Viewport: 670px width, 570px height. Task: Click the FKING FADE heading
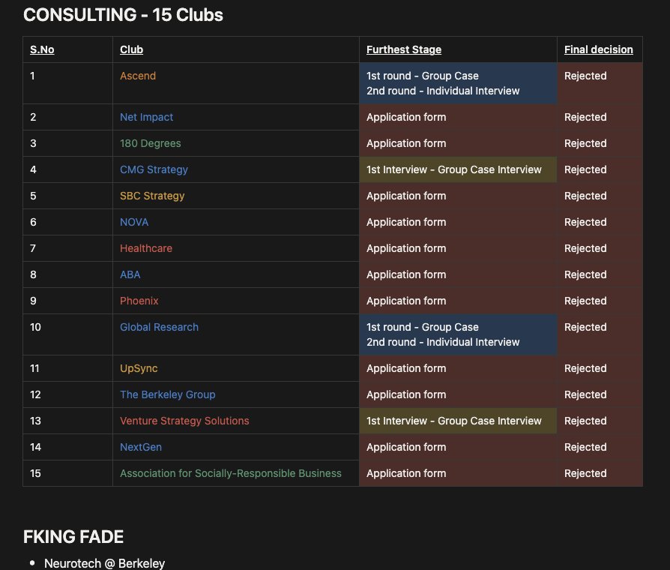click(73, 537)
